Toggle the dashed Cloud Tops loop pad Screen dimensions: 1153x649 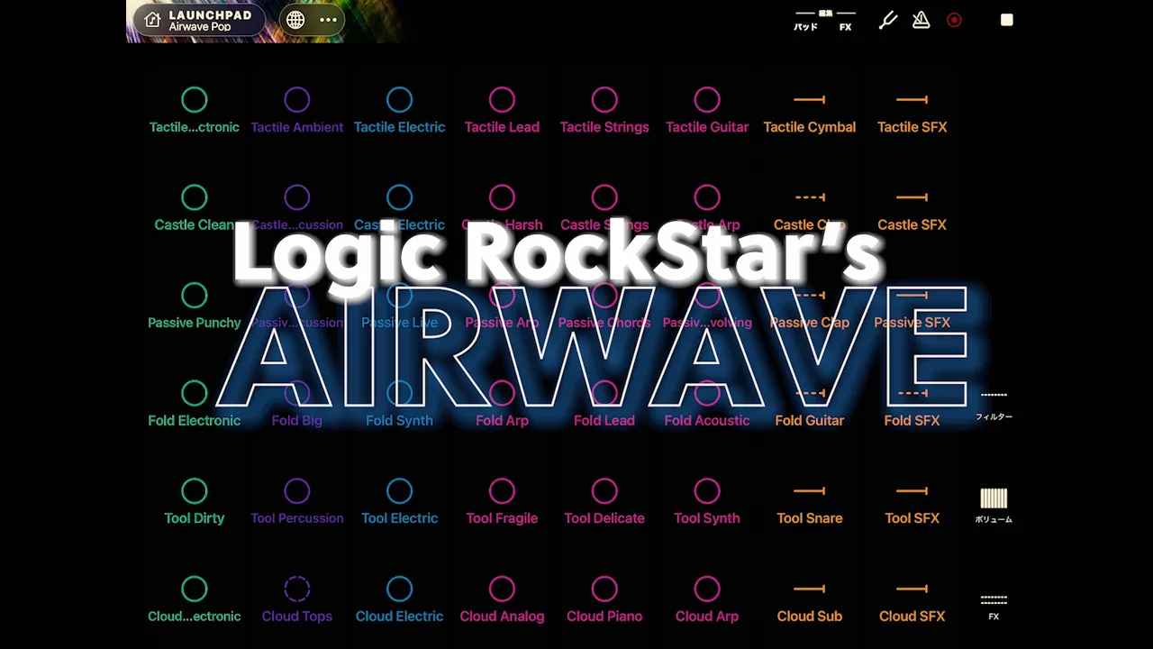297,600
